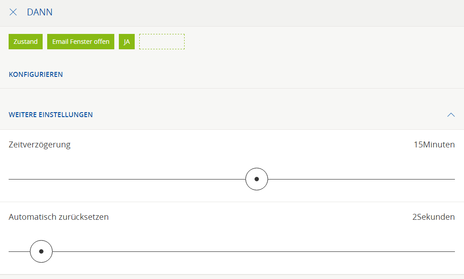Click the WEITERE EINSTELLUNGEN header text
This screenshot has height=279, width=464.
[x=51, y=115]
